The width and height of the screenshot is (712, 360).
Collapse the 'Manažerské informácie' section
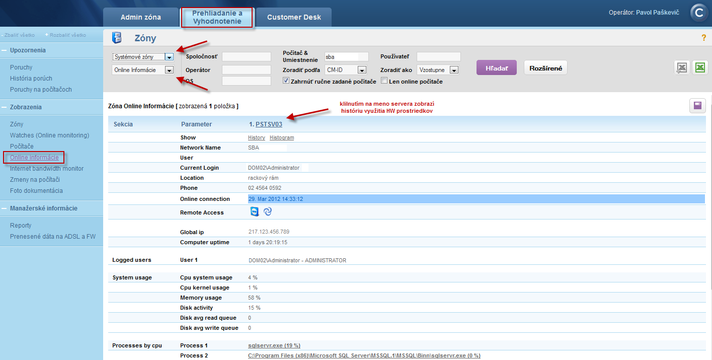click(44, 208)
